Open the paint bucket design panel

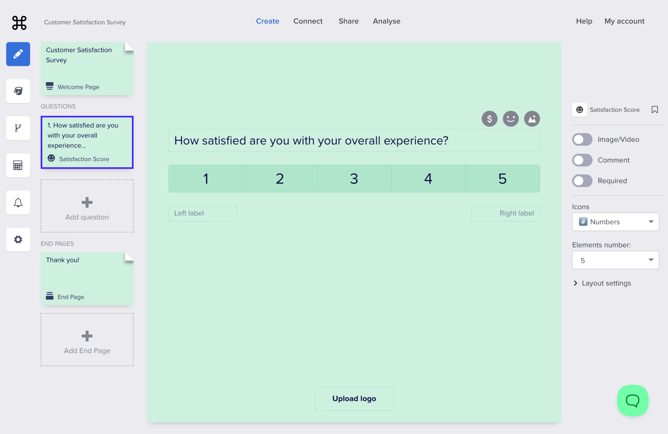18,91
